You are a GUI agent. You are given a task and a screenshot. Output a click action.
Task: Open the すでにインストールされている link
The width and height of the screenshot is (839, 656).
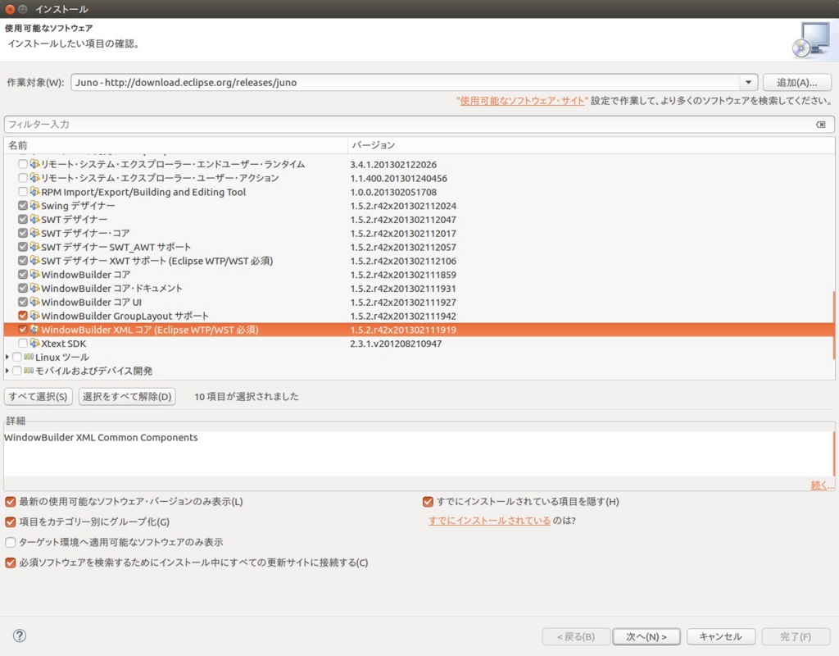pos(489,521)
